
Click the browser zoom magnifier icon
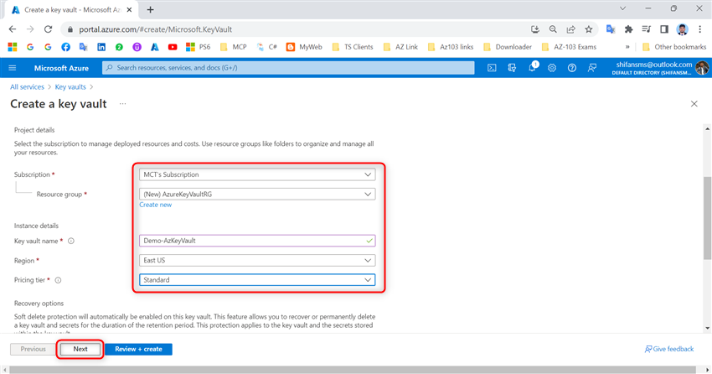coord(553,29)
